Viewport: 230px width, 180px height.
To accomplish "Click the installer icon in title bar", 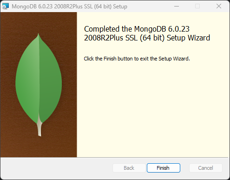I will [6, 6].
